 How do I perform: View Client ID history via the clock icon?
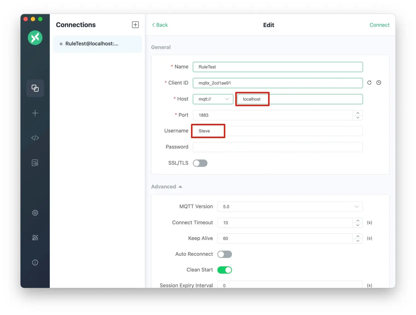[x=379, y=82]
